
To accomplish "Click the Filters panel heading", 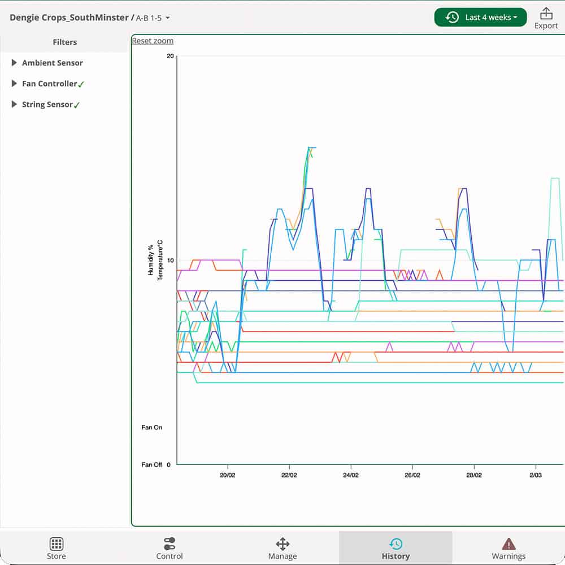I will click(64, 42).
